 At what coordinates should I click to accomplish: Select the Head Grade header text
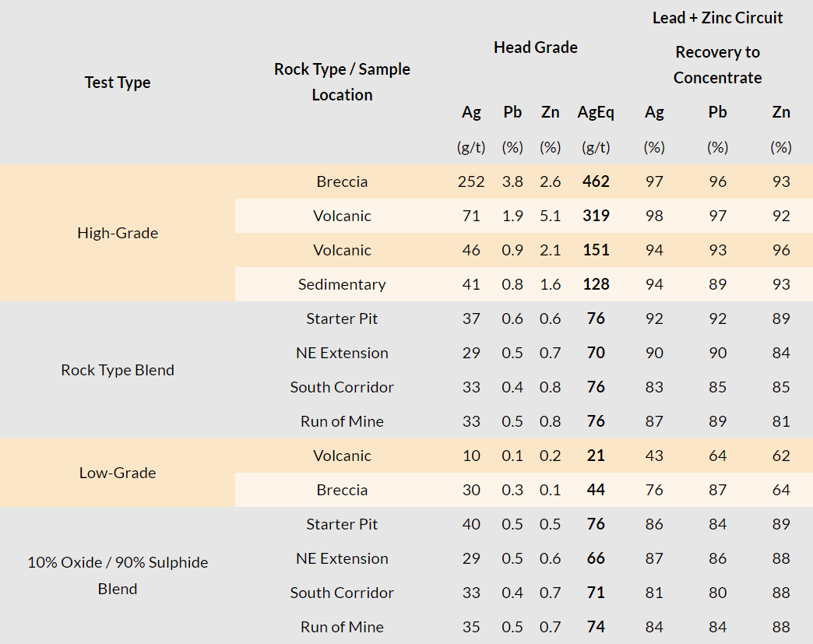pos(535,48)
